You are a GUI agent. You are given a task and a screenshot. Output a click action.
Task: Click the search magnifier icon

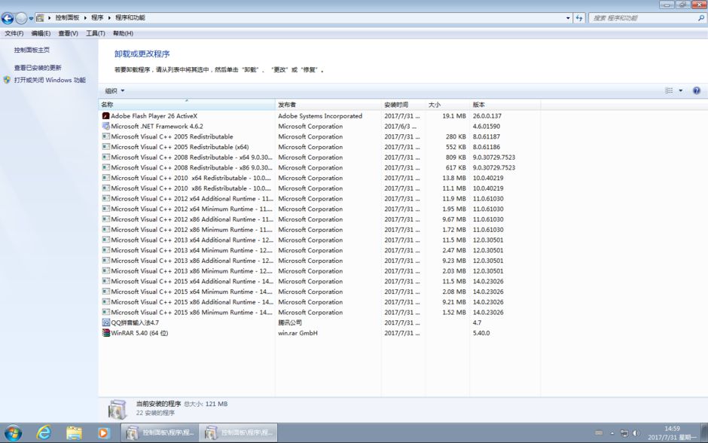click(700, 18)
